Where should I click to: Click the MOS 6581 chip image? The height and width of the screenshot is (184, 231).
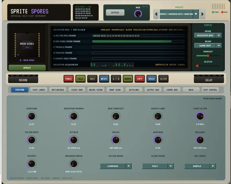pyautogui.click(x=27, y=45)
